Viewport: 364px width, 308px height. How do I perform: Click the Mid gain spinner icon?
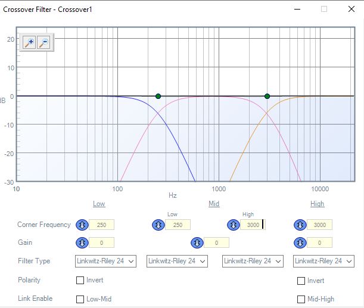pyautogui.click(x=197, y=242)
